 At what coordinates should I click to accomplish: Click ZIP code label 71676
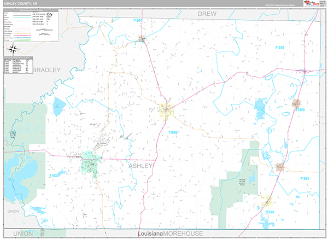pyautogui.click(x=270, y=212)
